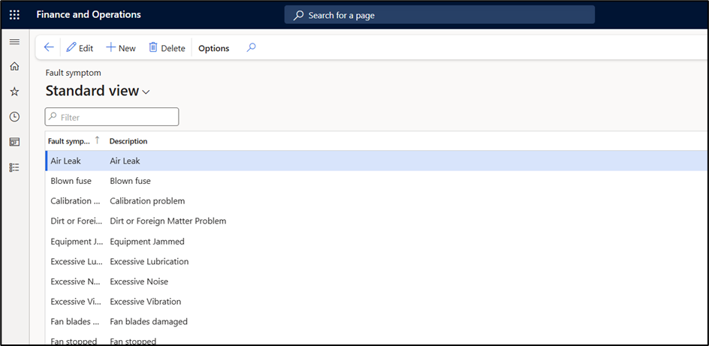Select the Blown fuse row
The height and width of the screenshot is (346, 709).
point(130,181)
